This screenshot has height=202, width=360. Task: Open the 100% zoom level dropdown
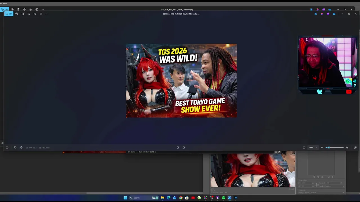(x=313, y=148)
